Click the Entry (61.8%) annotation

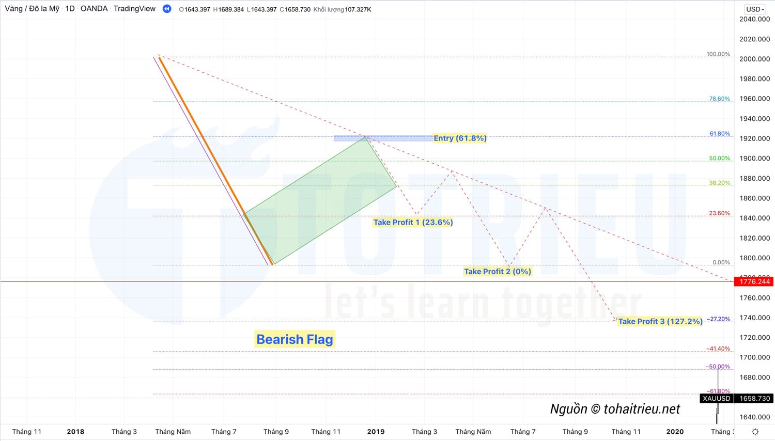[460, 138]
